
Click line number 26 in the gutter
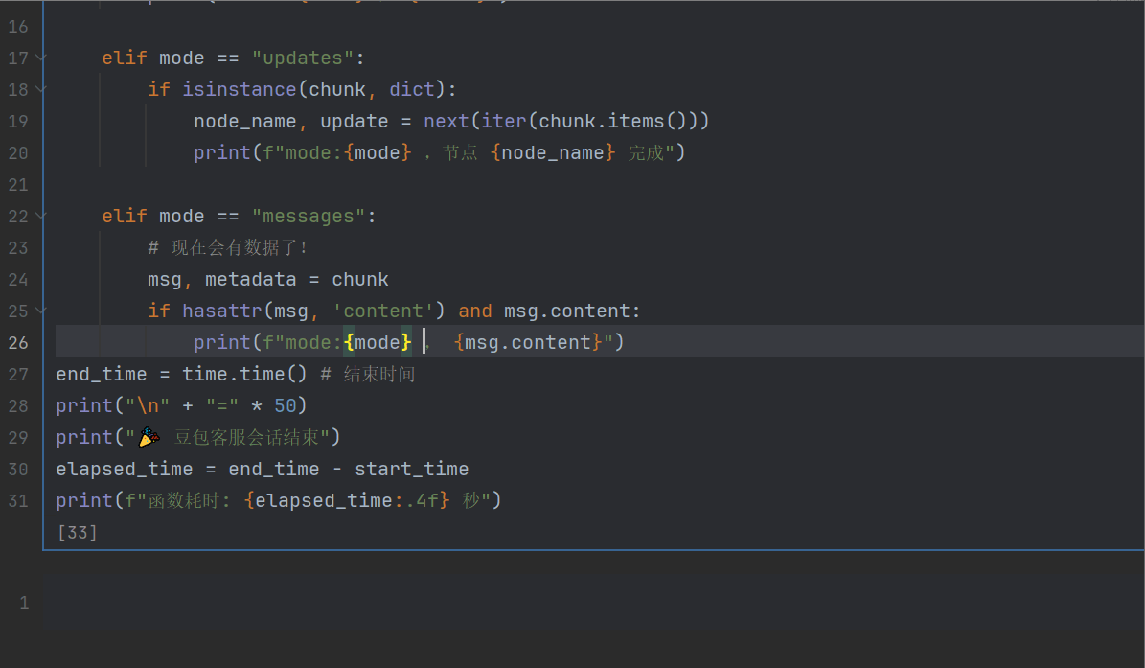[x=18, y=342]
